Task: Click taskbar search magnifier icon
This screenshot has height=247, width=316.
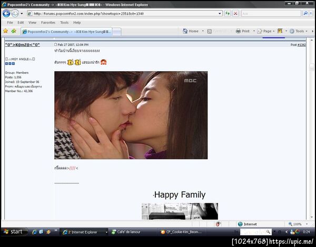Action: (x=268, y=232)
